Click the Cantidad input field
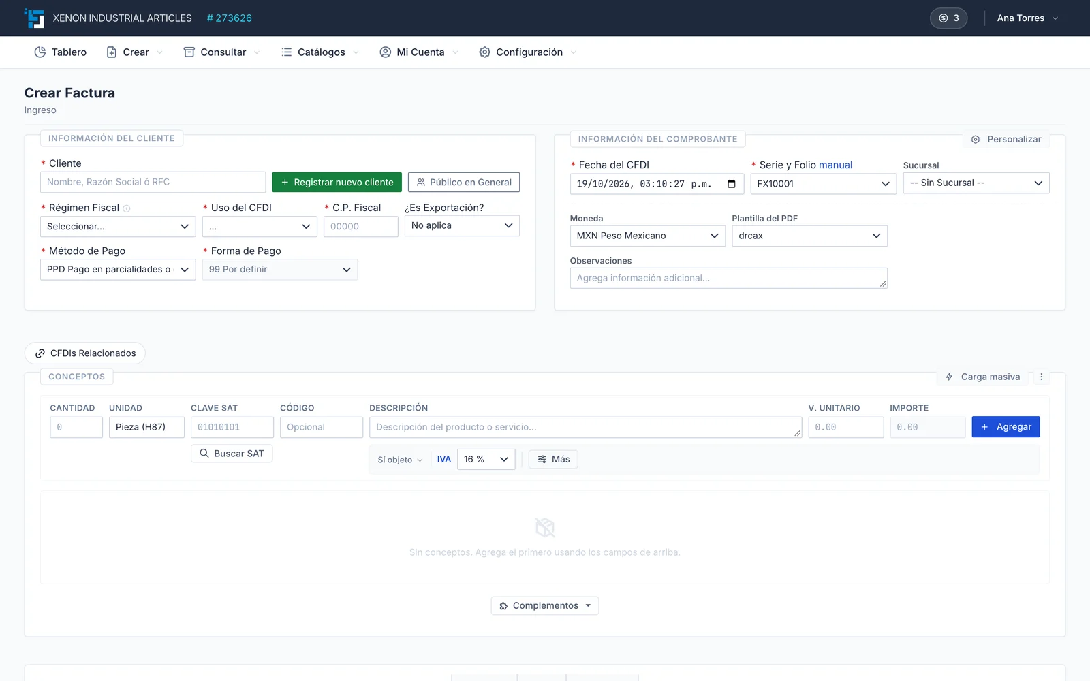1090x681 pixels. point(76,427)
